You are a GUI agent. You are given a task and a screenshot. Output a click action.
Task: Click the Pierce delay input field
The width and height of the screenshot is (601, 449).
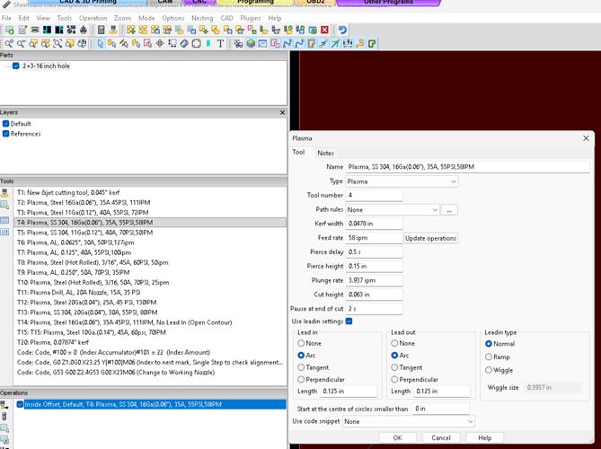point(374,251)
